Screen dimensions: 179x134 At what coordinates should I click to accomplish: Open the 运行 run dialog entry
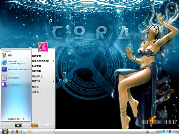point(43,92)
